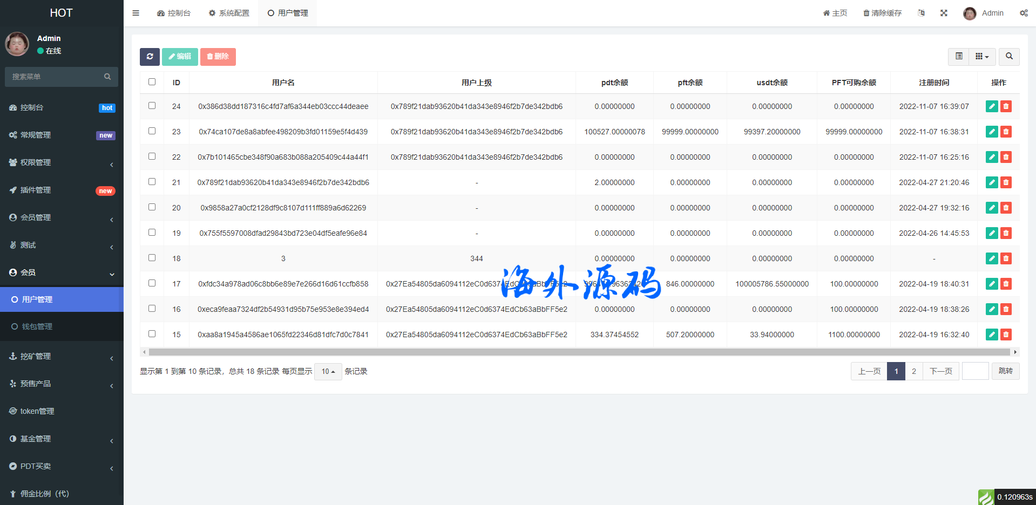Check the select-all checkbox in table header

(x=152, y=82)
